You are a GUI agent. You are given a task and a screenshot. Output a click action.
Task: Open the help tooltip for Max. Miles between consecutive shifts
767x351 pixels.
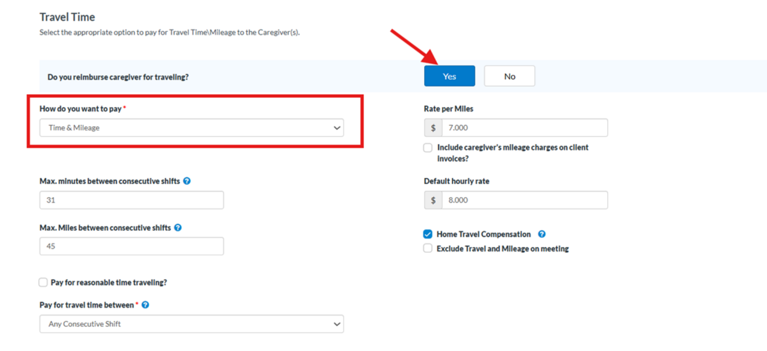tap(178, 227)
